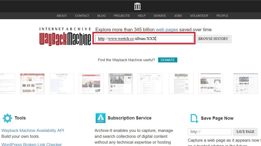This screenshot has height=146, width=261.
Task: Click the Tools gear icon
Action: [x=7, y=118]
